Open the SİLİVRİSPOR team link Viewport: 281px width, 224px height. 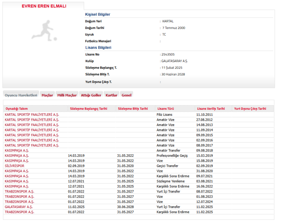pyautogui.click(x=15, y=166)
